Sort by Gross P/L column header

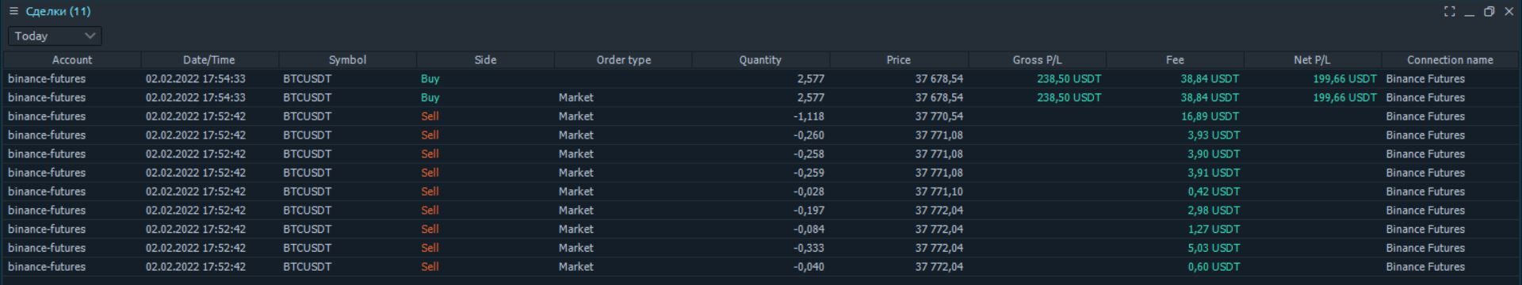1037,59
